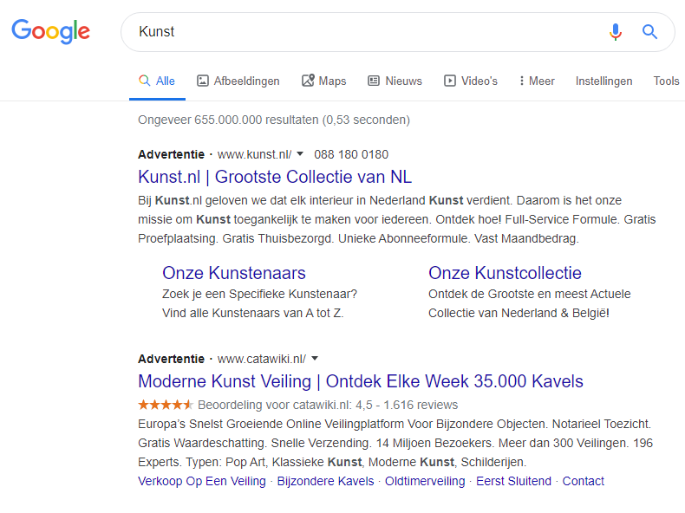This screenshot has height=513, width=685.
Task: Click the three-dot Meer icon
Action: 522,81
